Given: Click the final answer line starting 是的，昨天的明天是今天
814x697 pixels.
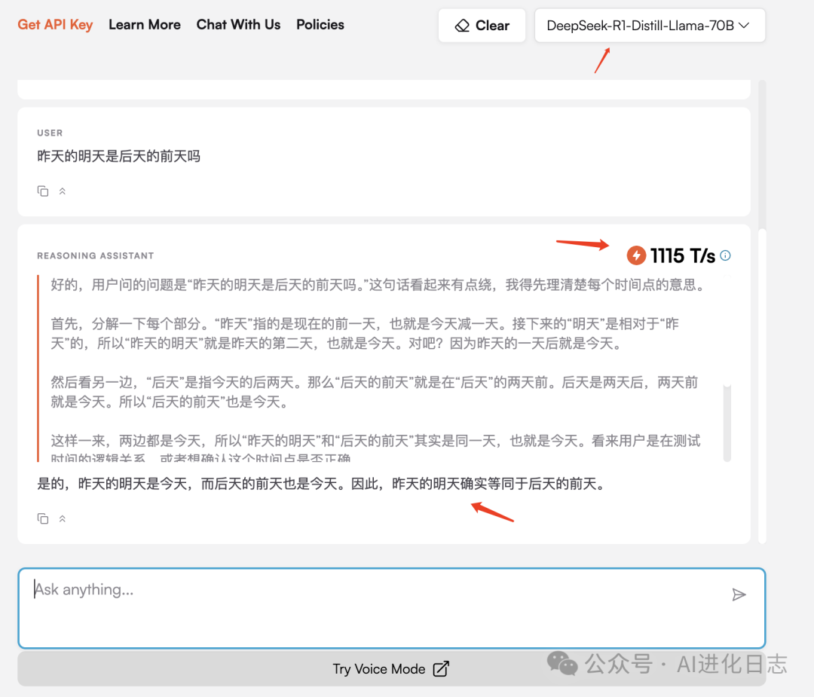Looking at the screenshot, I should (321, 484).
